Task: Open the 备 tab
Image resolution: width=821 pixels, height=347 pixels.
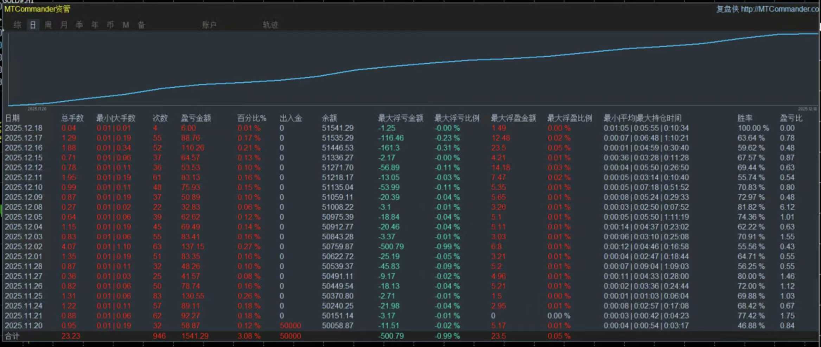Action: click(141, 25)
